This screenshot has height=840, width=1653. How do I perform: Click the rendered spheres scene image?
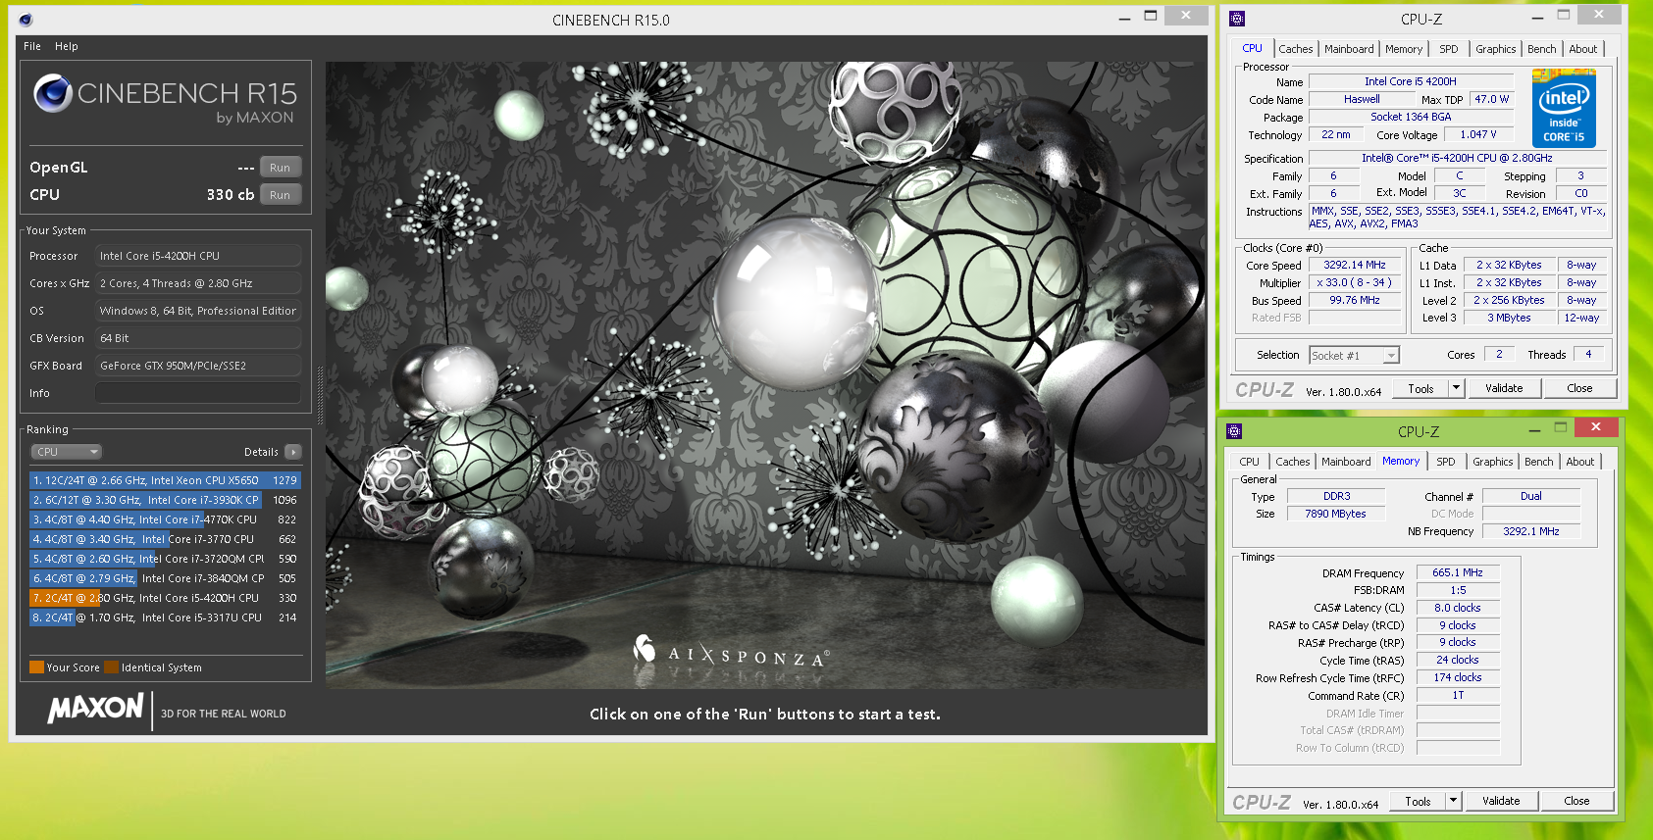[x=766, y=375]
